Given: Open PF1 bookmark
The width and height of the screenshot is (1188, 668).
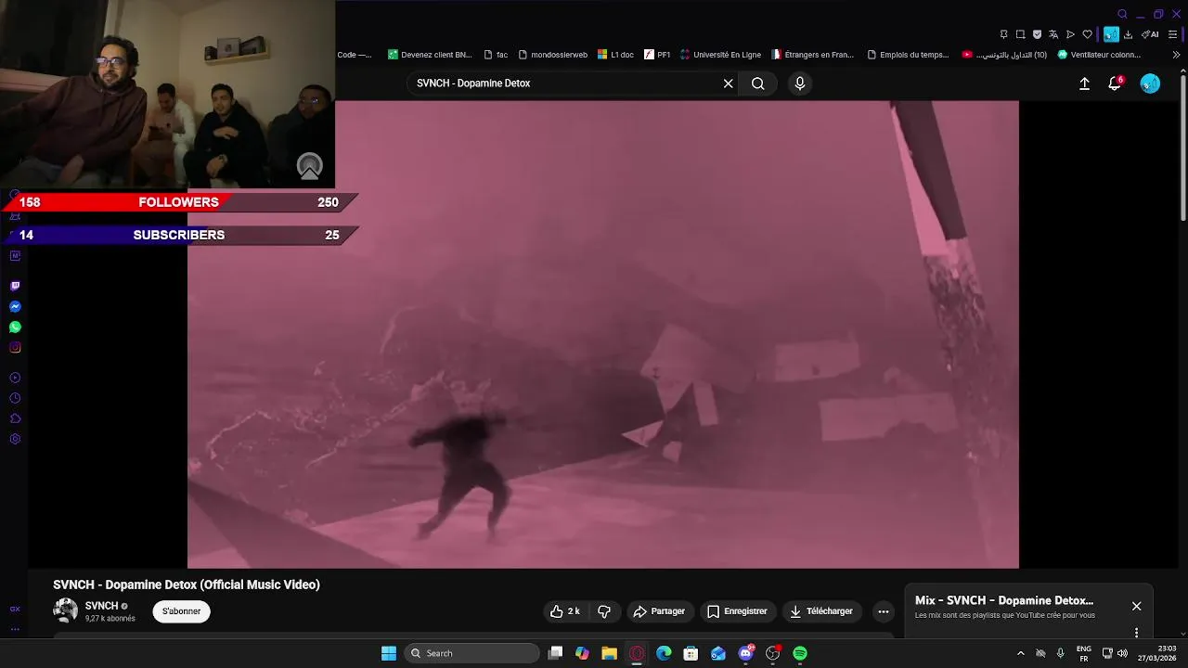Looking at the screenshot, I should click(657, 55).
